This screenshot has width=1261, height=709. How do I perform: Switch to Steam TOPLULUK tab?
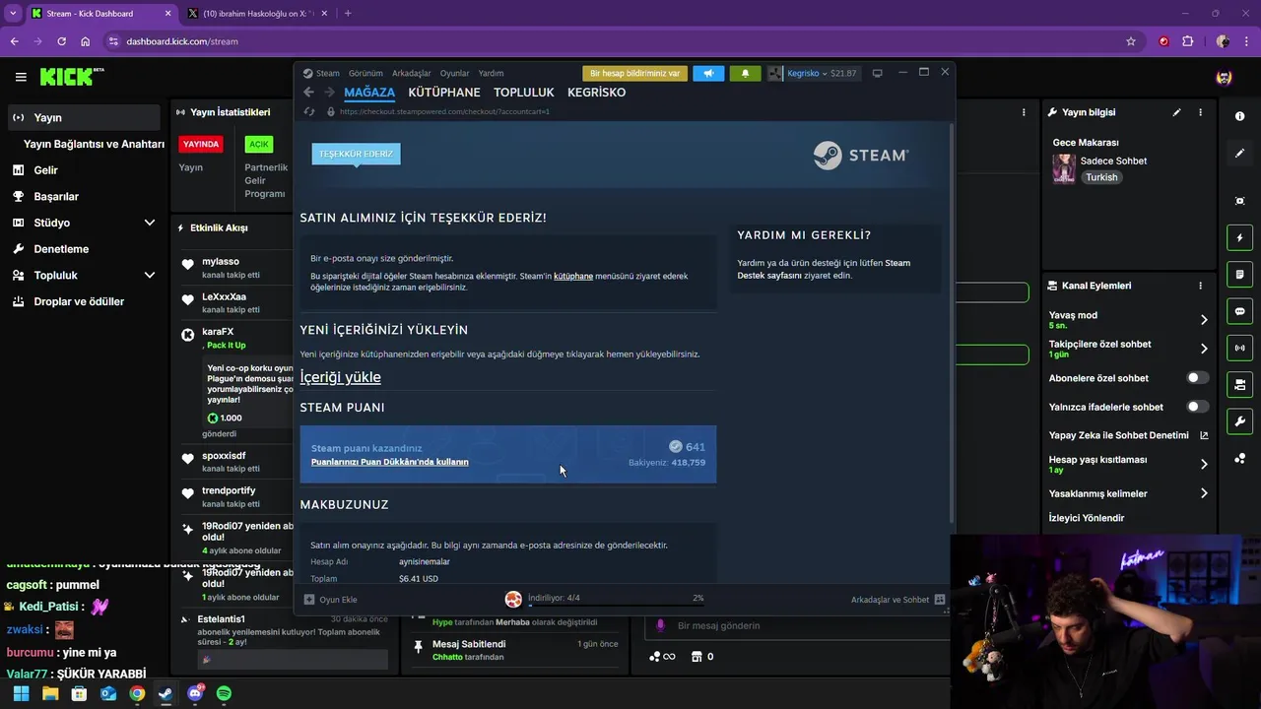(x=524, y=93)
